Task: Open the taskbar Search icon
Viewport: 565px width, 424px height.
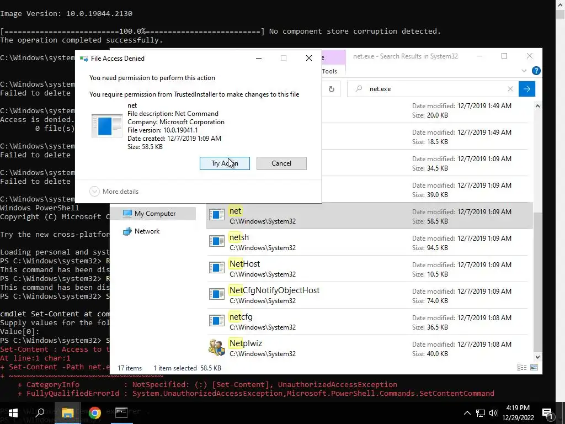Action: [40, 413]
